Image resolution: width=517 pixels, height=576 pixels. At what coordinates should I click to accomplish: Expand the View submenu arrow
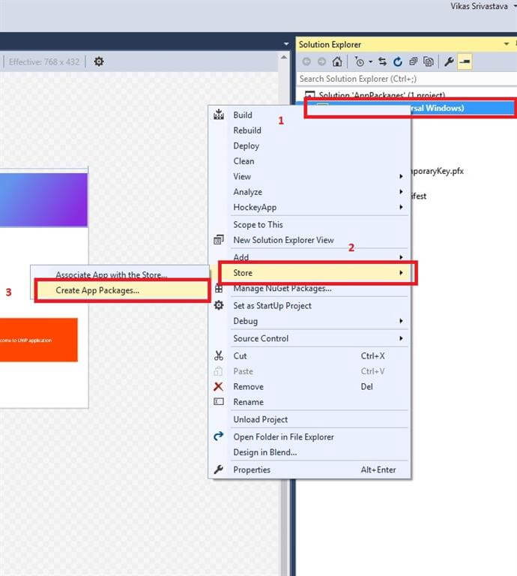(401, 176)
